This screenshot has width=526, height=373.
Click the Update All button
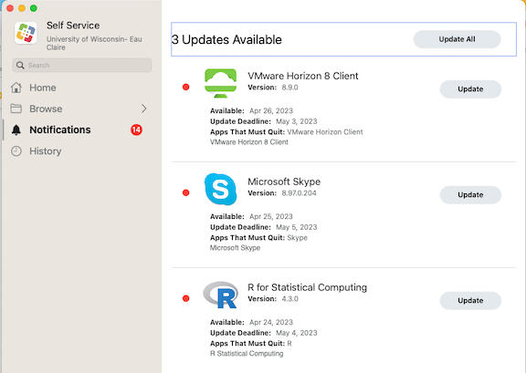pyautogui.click(x=457, y=39)
